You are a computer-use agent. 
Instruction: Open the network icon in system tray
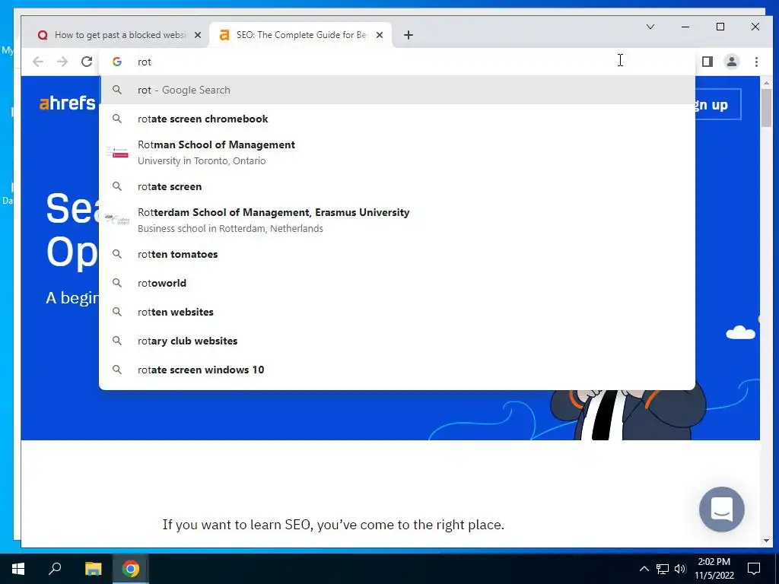coord(663,569)
